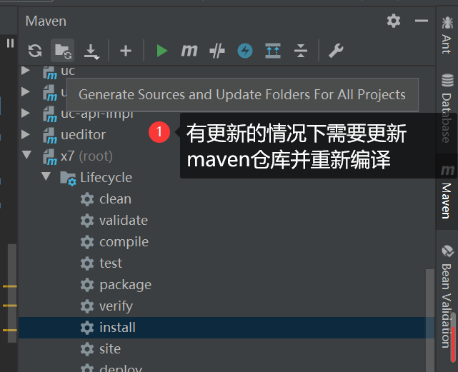The image size is (458, 372).
Task: Collapse All tree nodes icon
Action: (x=301, y=51)
